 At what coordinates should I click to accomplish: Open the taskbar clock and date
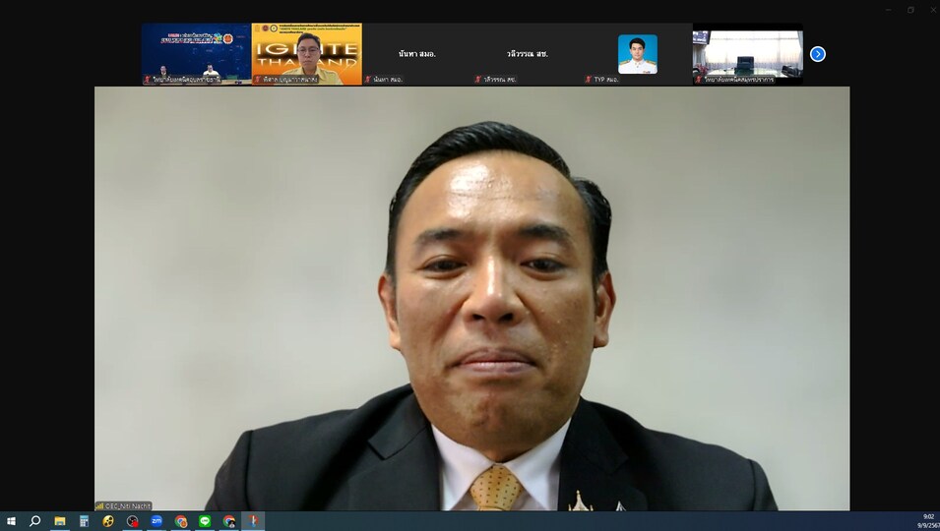point(926,521)
